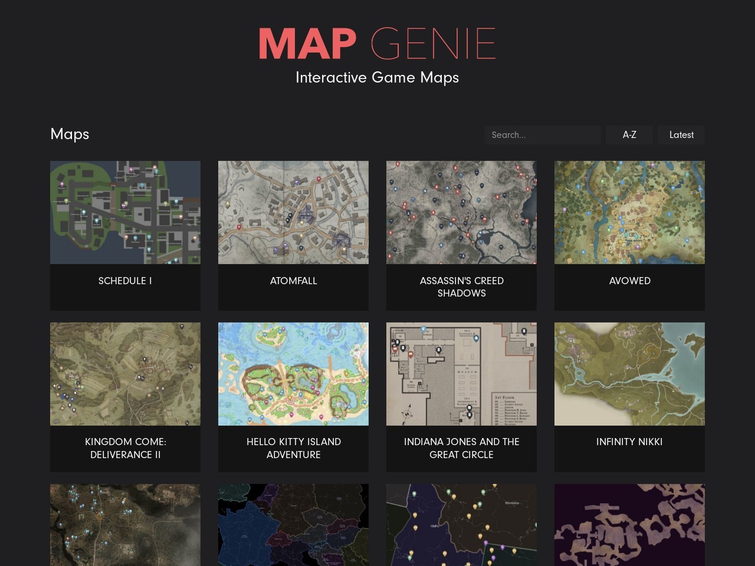
Task: Open the Hello Kitty Island Adventure thumbnail
Action: pos(293,374)
